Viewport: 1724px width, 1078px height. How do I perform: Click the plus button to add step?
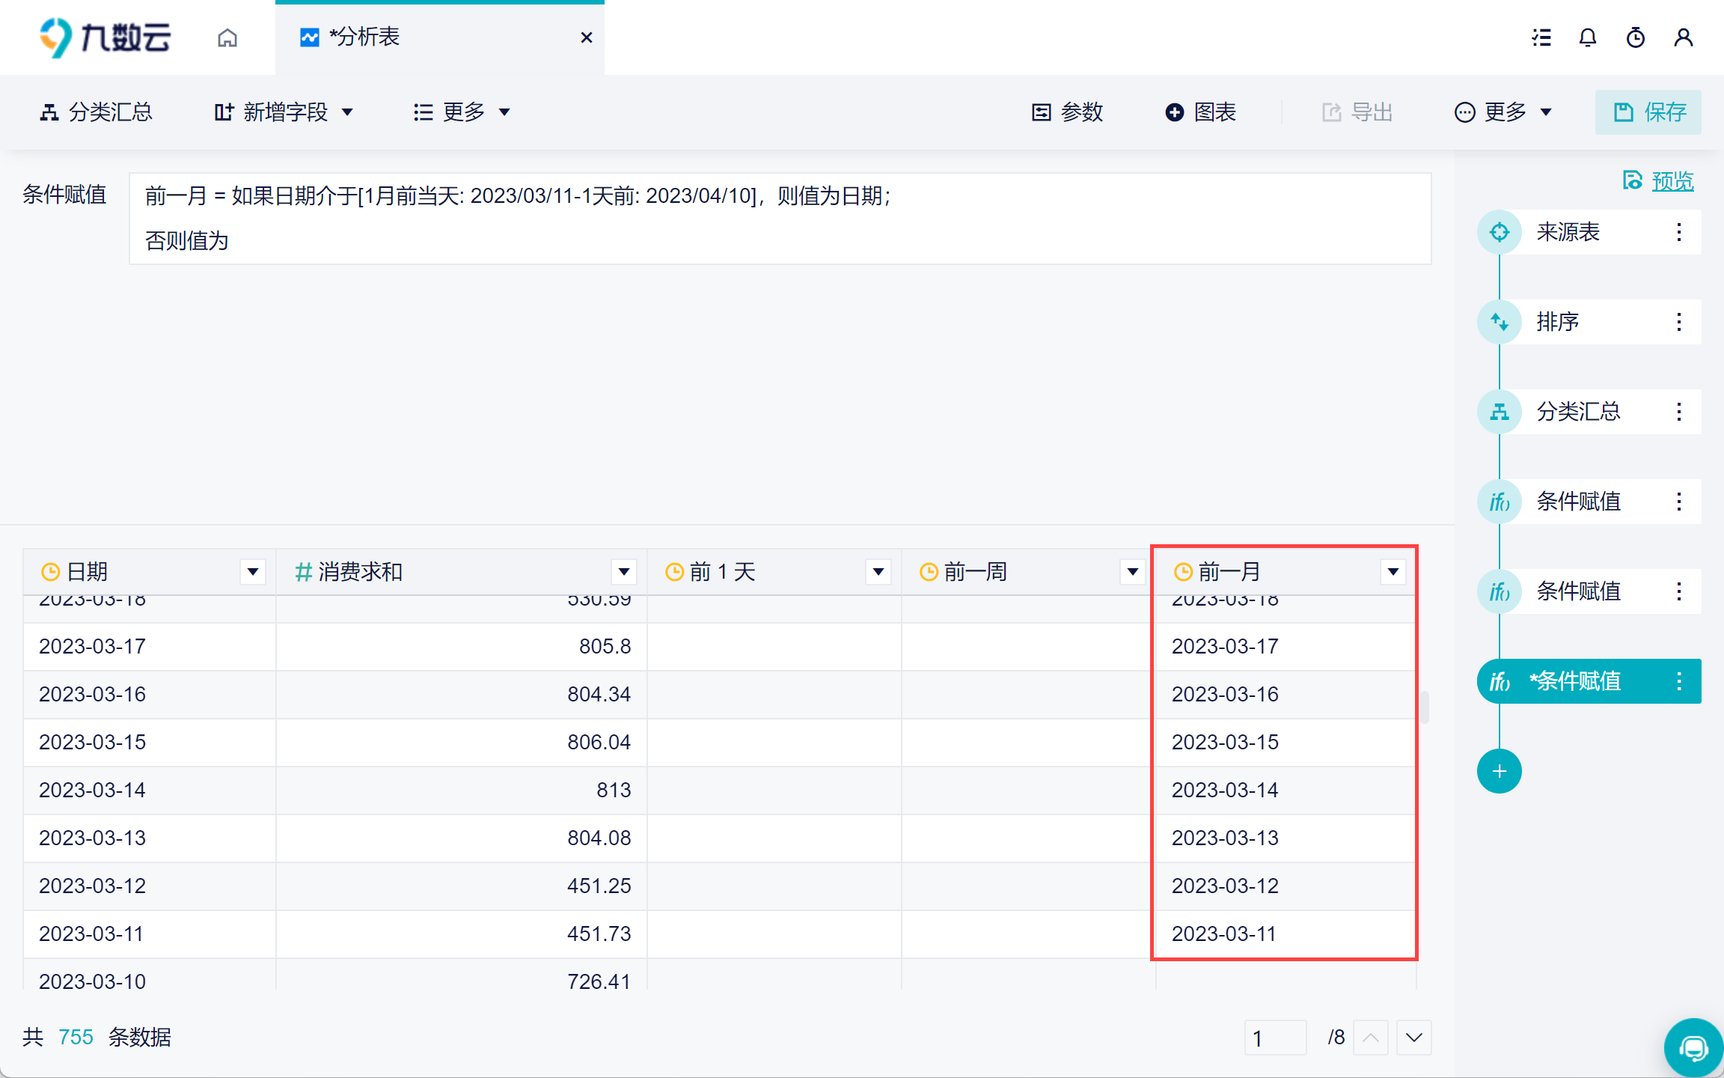coord(1499,771)
